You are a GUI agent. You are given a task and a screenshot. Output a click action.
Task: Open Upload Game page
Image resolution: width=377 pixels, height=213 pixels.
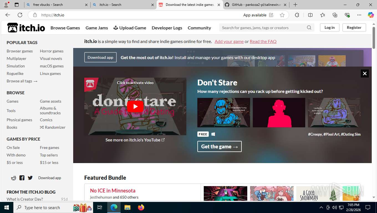click(130, 28)
